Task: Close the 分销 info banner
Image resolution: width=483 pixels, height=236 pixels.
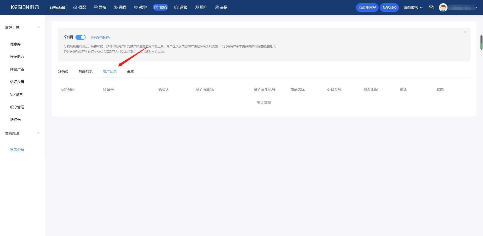Action: click(465, 32)
